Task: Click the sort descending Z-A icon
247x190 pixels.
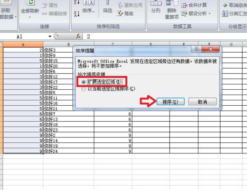Action: [77, 14]
